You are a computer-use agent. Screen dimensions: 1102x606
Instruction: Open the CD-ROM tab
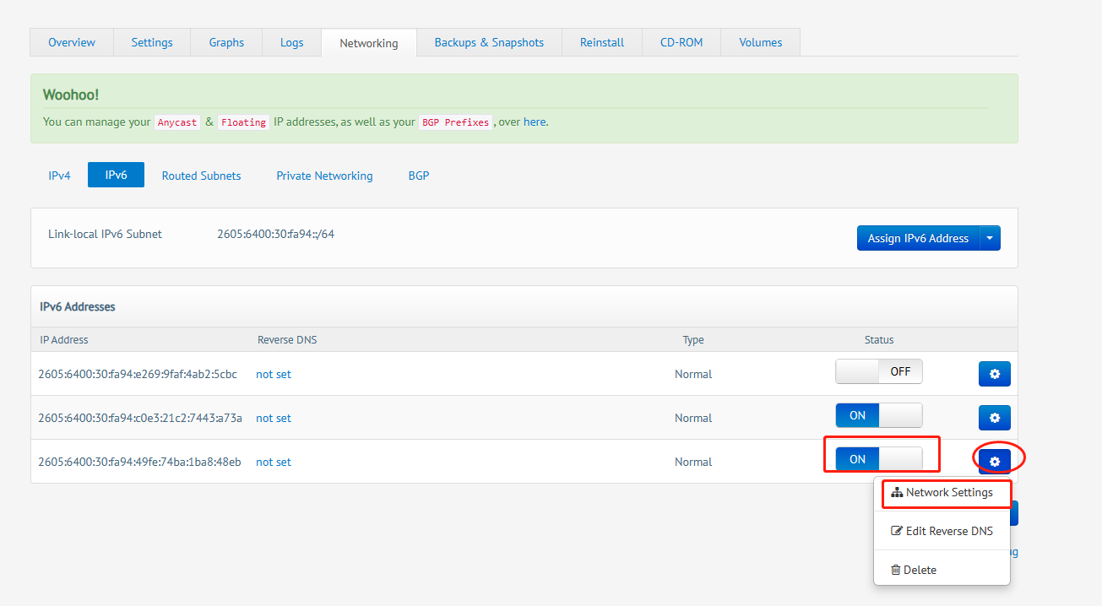(x=681, y=42)
